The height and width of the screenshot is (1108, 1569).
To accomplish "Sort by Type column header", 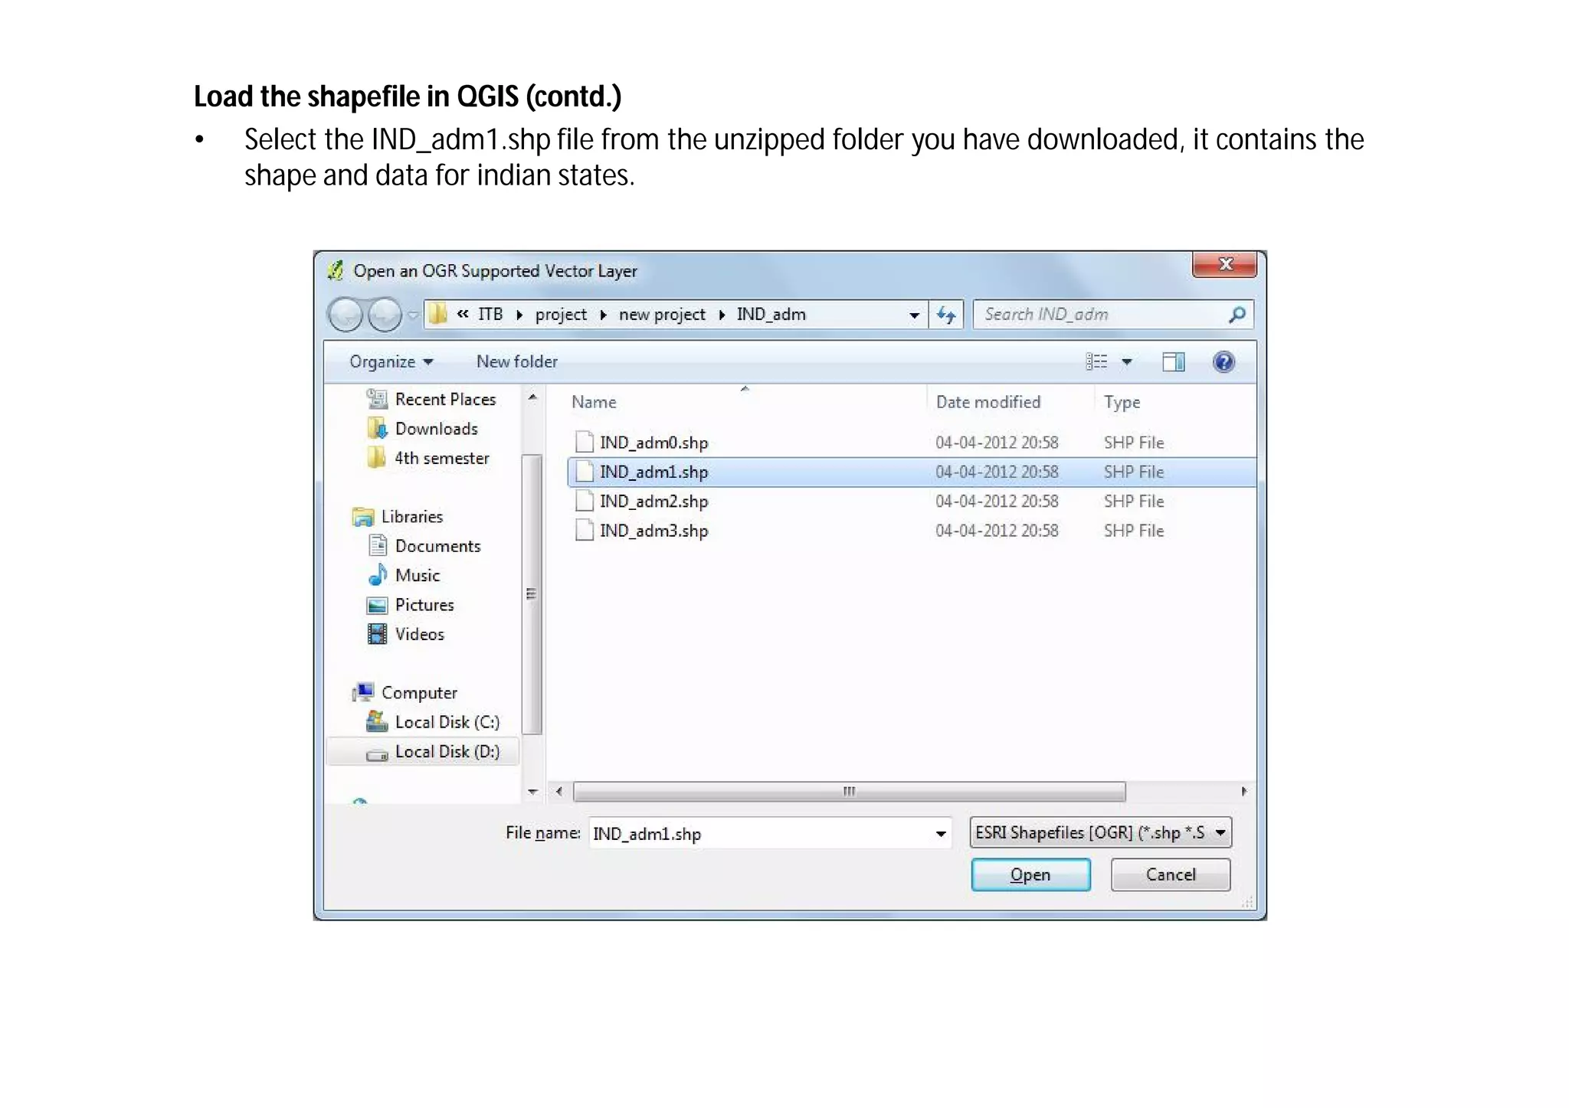I will pos(1122,403).
